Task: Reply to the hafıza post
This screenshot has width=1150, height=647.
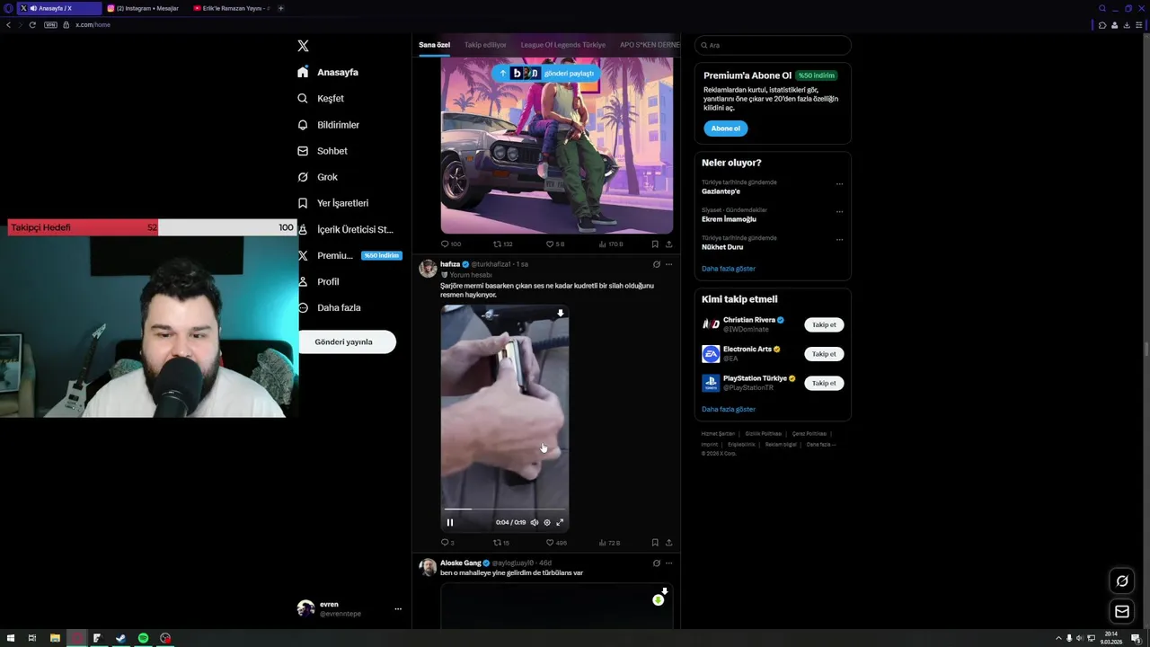Action: click(x=447, y=543)
